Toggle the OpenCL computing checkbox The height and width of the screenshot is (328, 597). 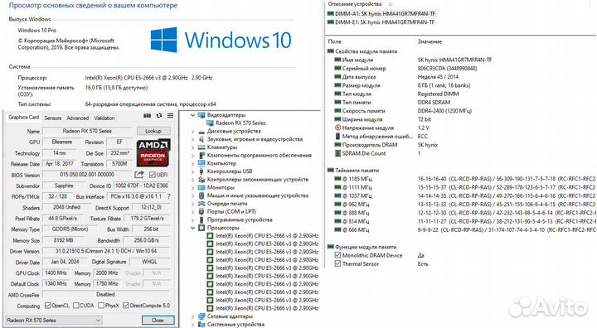click(x=47, y=306)
